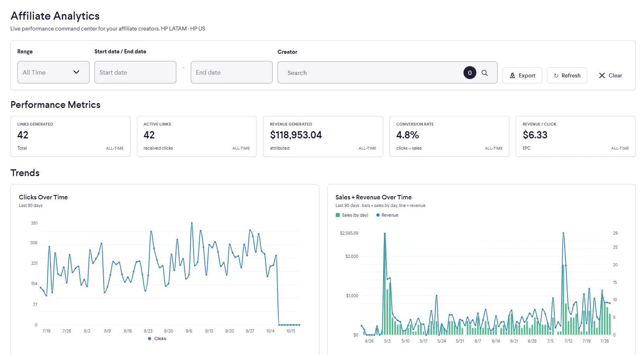Click the Conversion Rate value 4.8%
This screenshot has width=643, height=355.
408,135
